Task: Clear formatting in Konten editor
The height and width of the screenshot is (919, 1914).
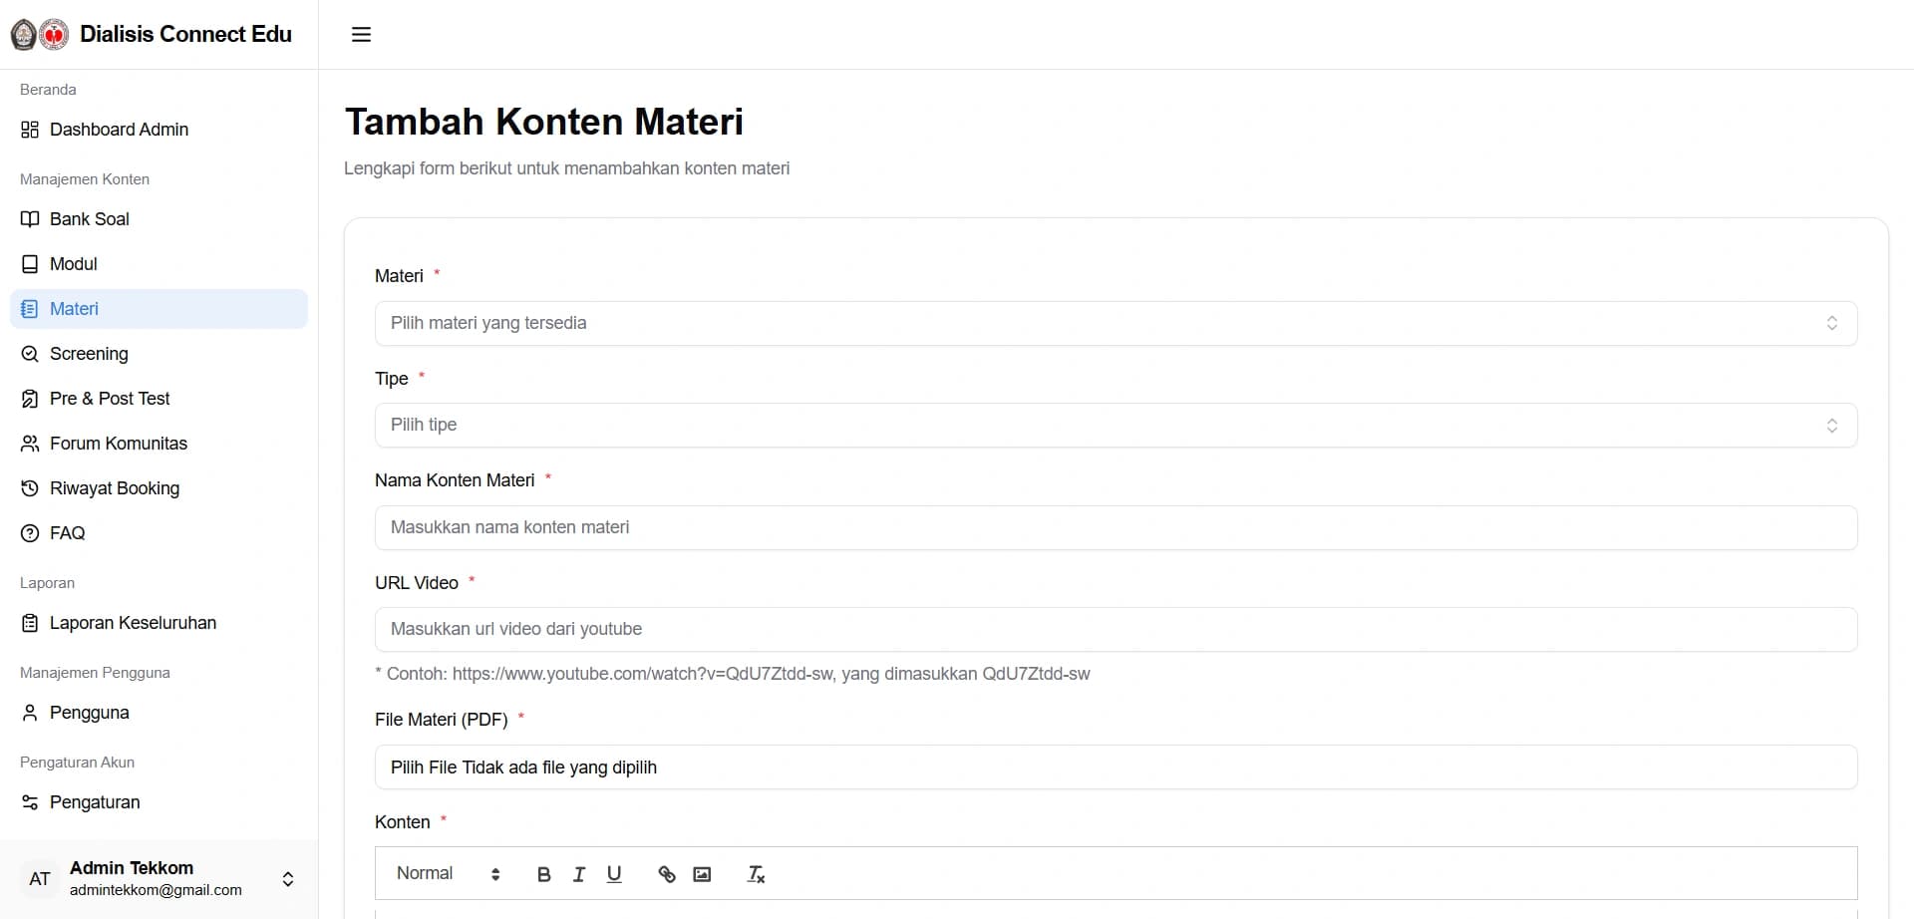Action: click(x=757, y=874)
